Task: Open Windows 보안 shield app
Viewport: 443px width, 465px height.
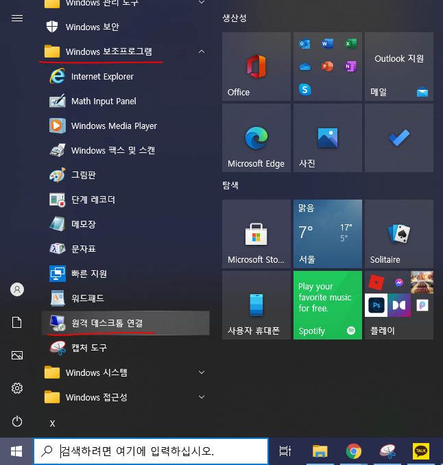Action: click(125, 27)
